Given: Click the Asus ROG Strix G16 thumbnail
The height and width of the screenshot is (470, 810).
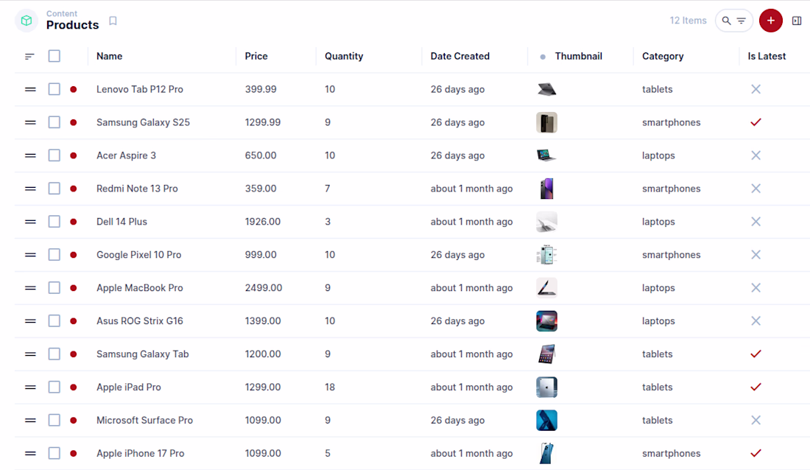Looking at the screenshot, I should point(546,321).
